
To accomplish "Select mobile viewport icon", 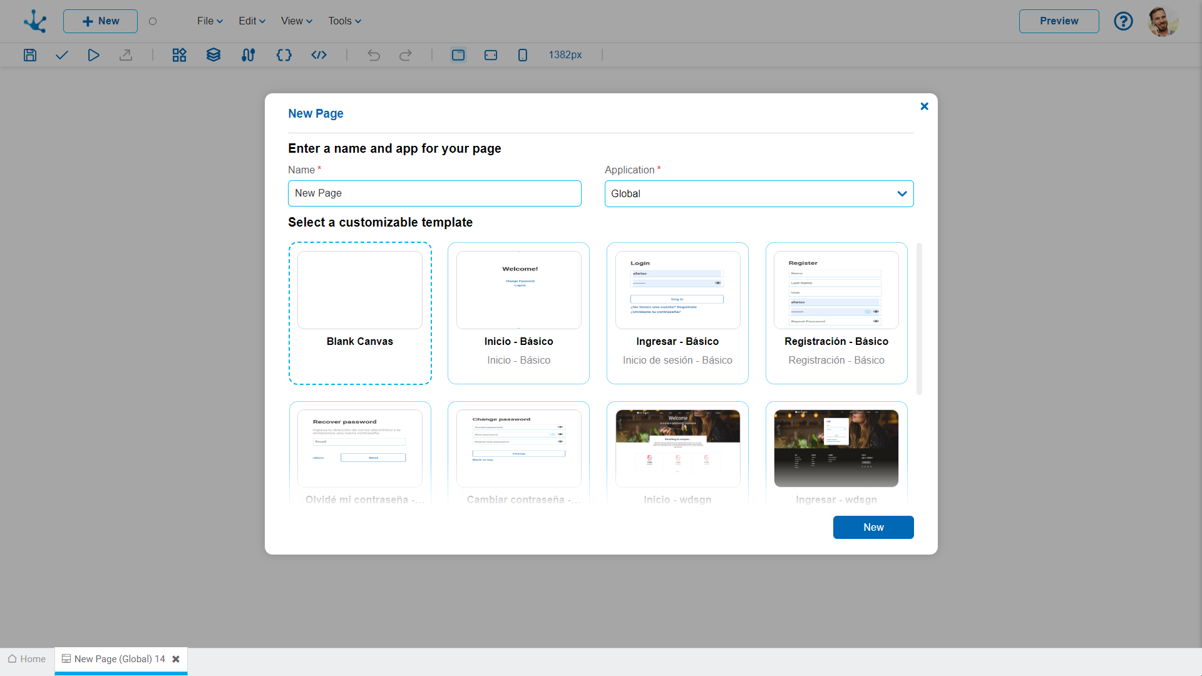I will coord(523,55).
